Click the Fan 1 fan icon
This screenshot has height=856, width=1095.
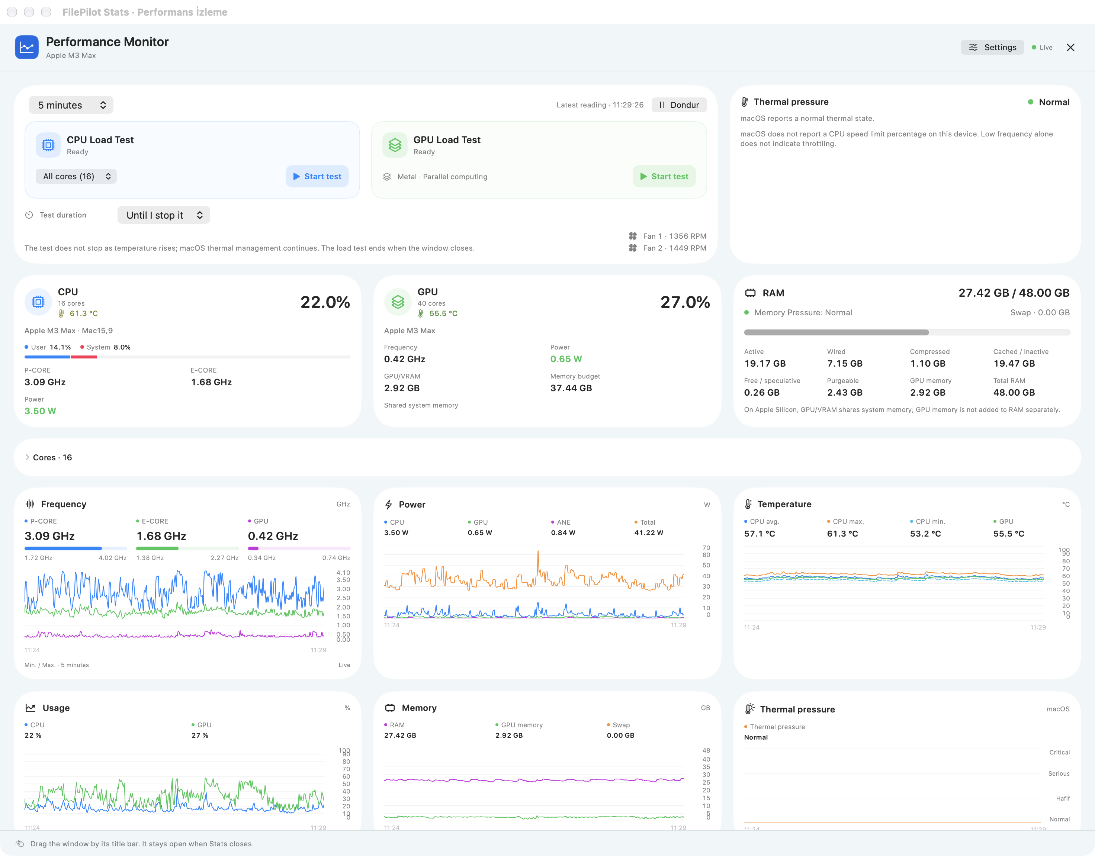point(633,236)
